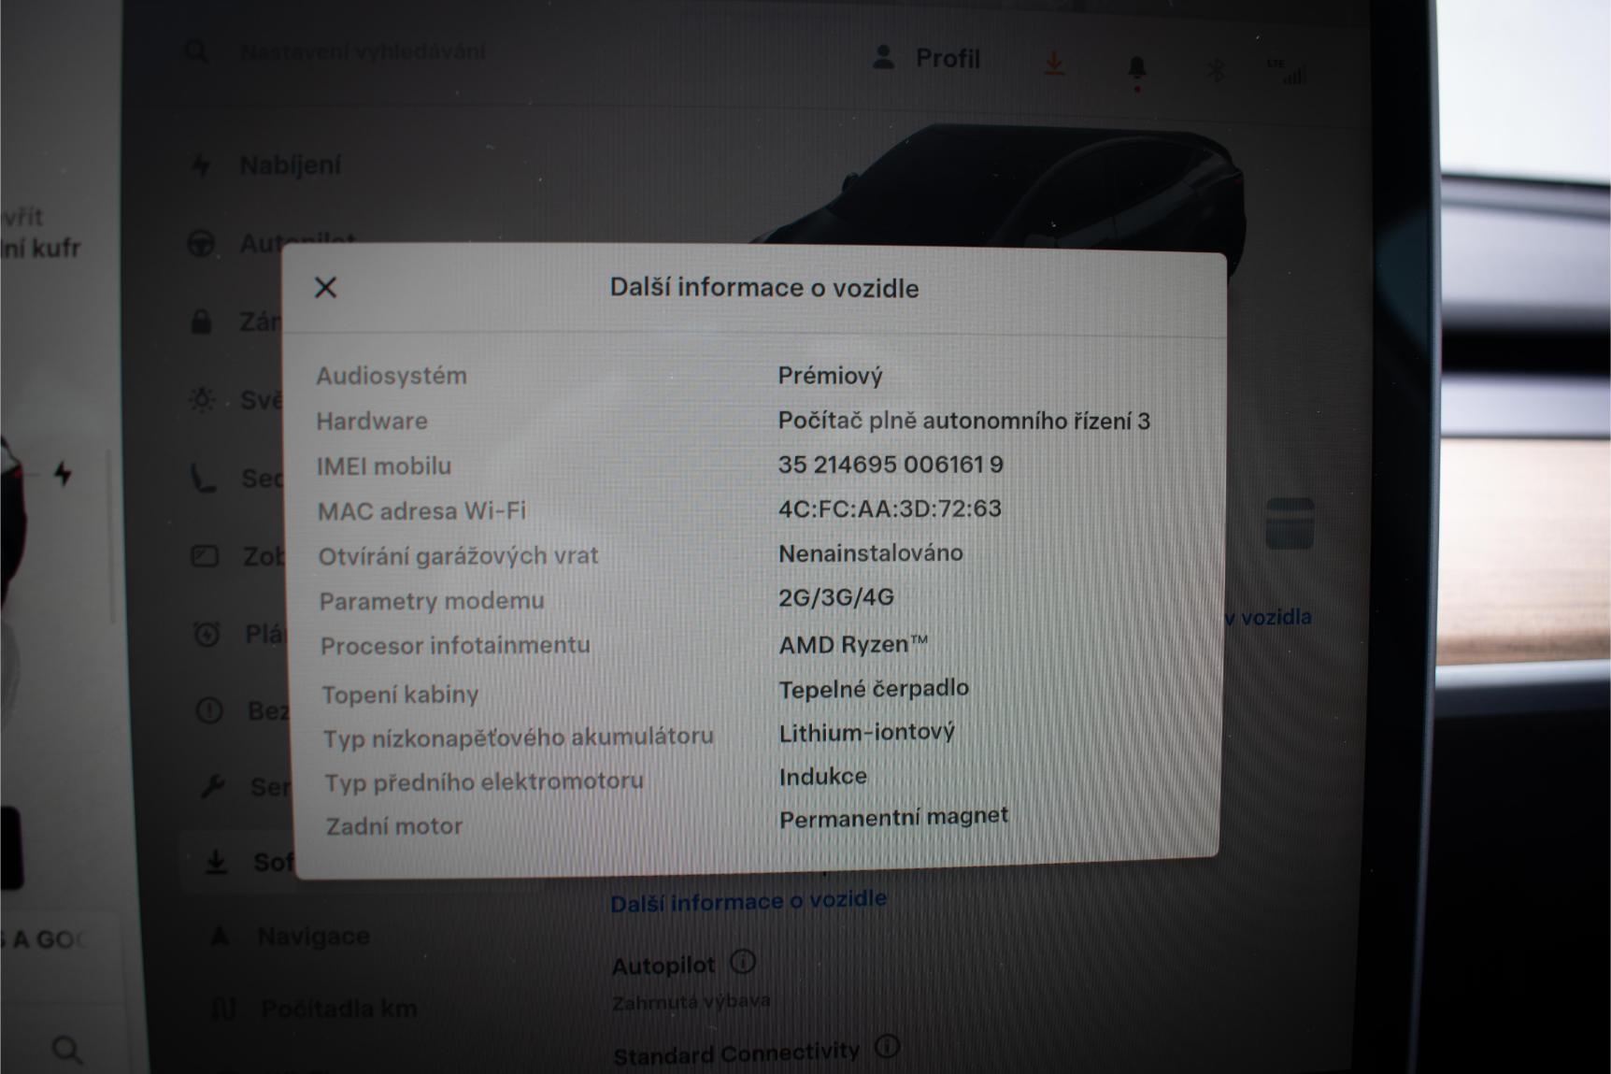Click the Další informace o vozidle link

pyautogui.click(x=748, y=901)
